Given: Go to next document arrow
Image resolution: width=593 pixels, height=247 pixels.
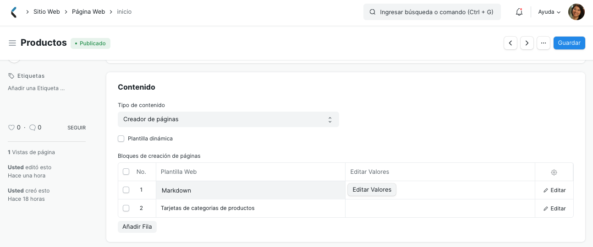Looking at the screenshot, I should pyautogui.click(x=527, y=43).
